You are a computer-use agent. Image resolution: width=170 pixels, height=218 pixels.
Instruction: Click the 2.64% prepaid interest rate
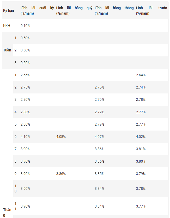point(141,75)
